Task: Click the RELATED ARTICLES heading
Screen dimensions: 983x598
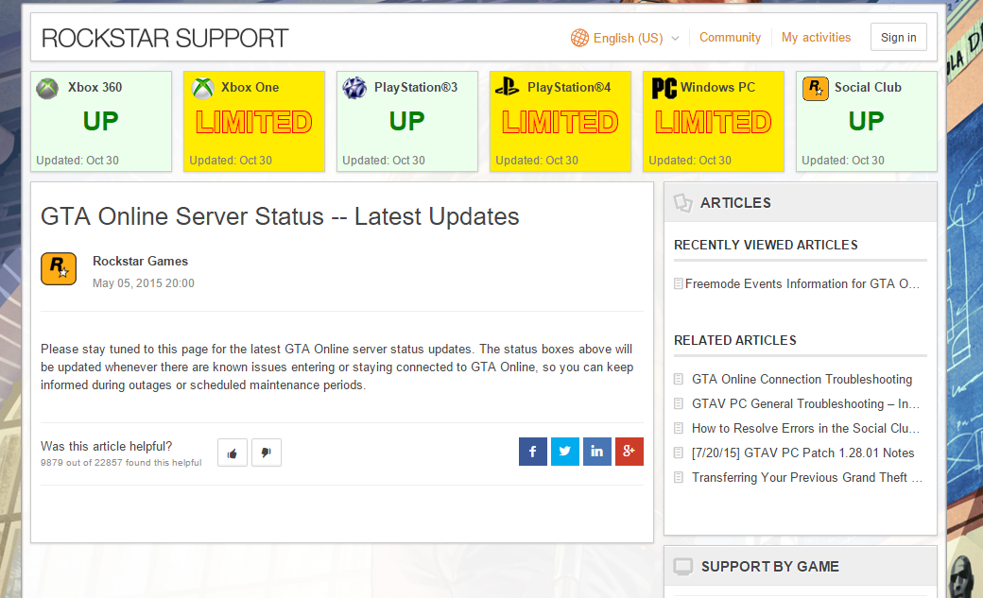Action: [x=734, y=340]
